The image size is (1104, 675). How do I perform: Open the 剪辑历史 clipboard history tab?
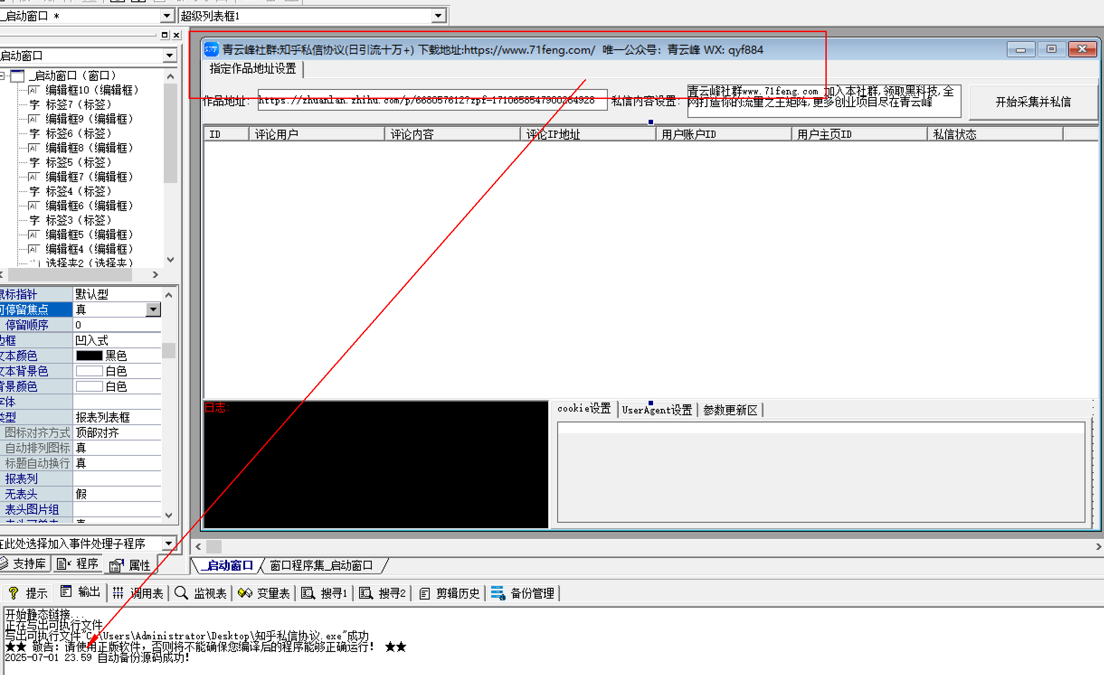pos(449,593)
